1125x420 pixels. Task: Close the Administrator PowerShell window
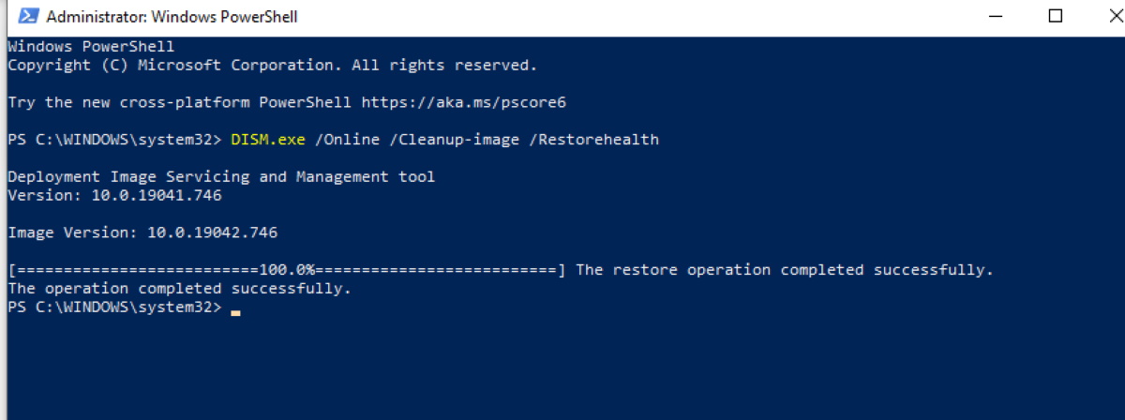[1107, 17]
